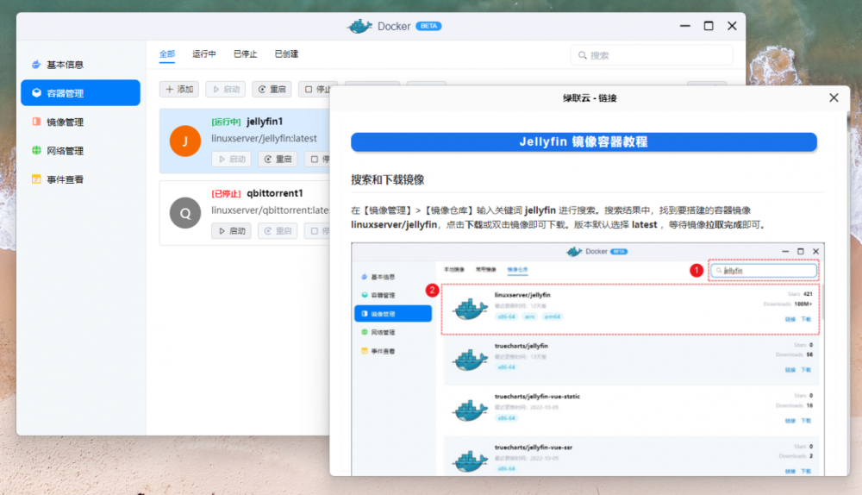Click 启动 in the qbittorrent1 row
The height and width of the screenshot is (495, 862).
click(x=231, y=231)
